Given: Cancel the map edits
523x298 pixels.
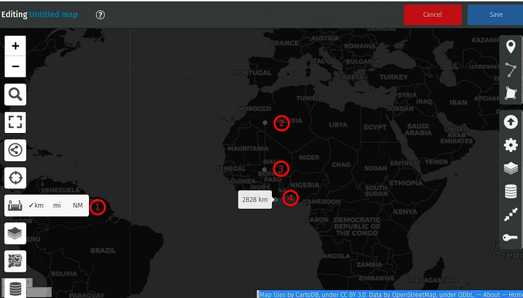Looking at the screenshot, I should click(433, 14).
